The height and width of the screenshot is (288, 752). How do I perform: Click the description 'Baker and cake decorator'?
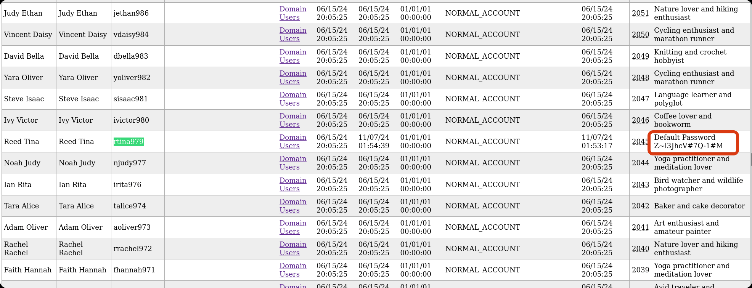(699, 206)
